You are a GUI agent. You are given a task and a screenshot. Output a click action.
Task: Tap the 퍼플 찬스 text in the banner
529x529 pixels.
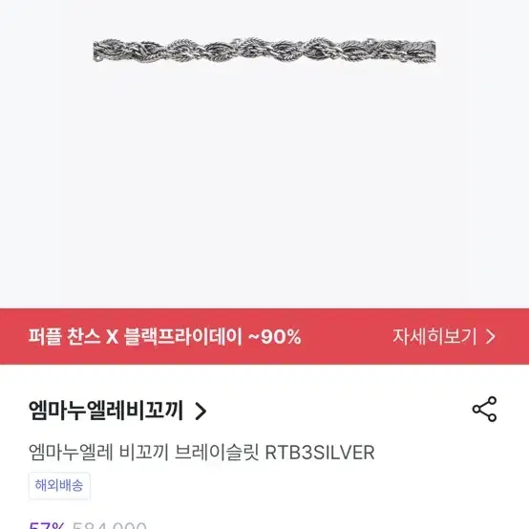(64, 336)
